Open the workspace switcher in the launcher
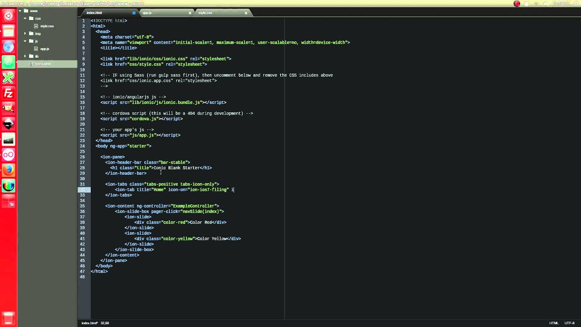Viewport: 581px width, 327px height. [8, 201]
